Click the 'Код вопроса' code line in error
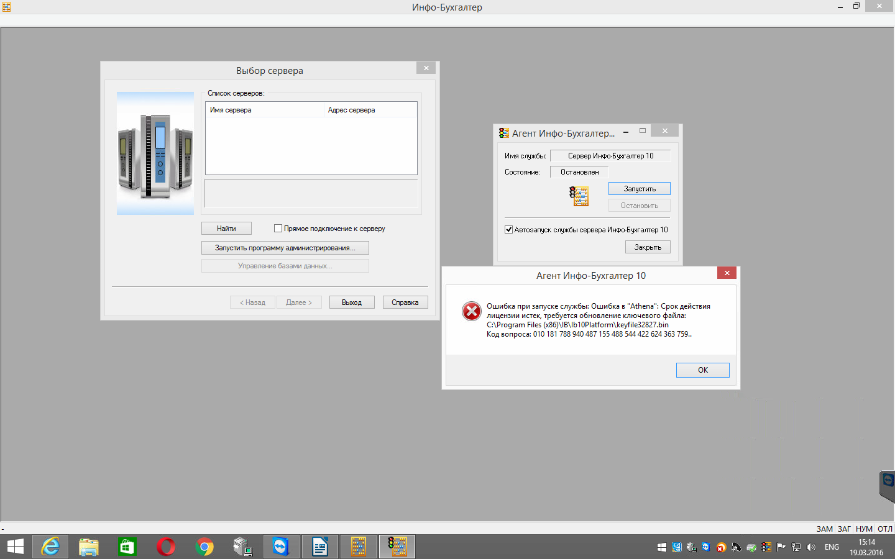The width and height of the screenshot is (895, 559). coord(589,334)
